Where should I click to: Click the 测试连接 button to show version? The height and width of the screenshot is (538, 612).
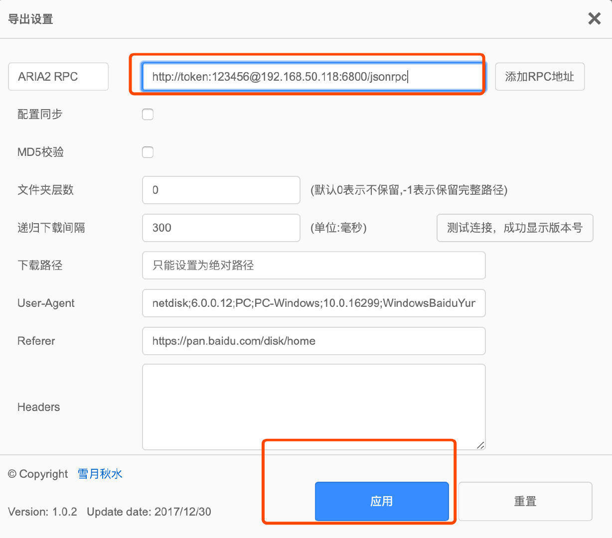tap(514, 228)
